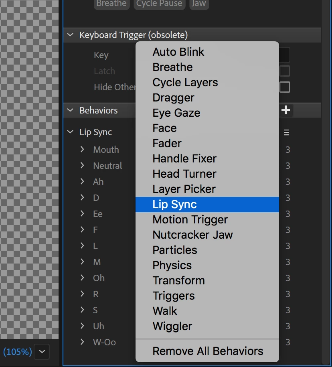Viewport: 332px width, 367px height.
Task: Select Triggers behavior entry
Action: 207,296
